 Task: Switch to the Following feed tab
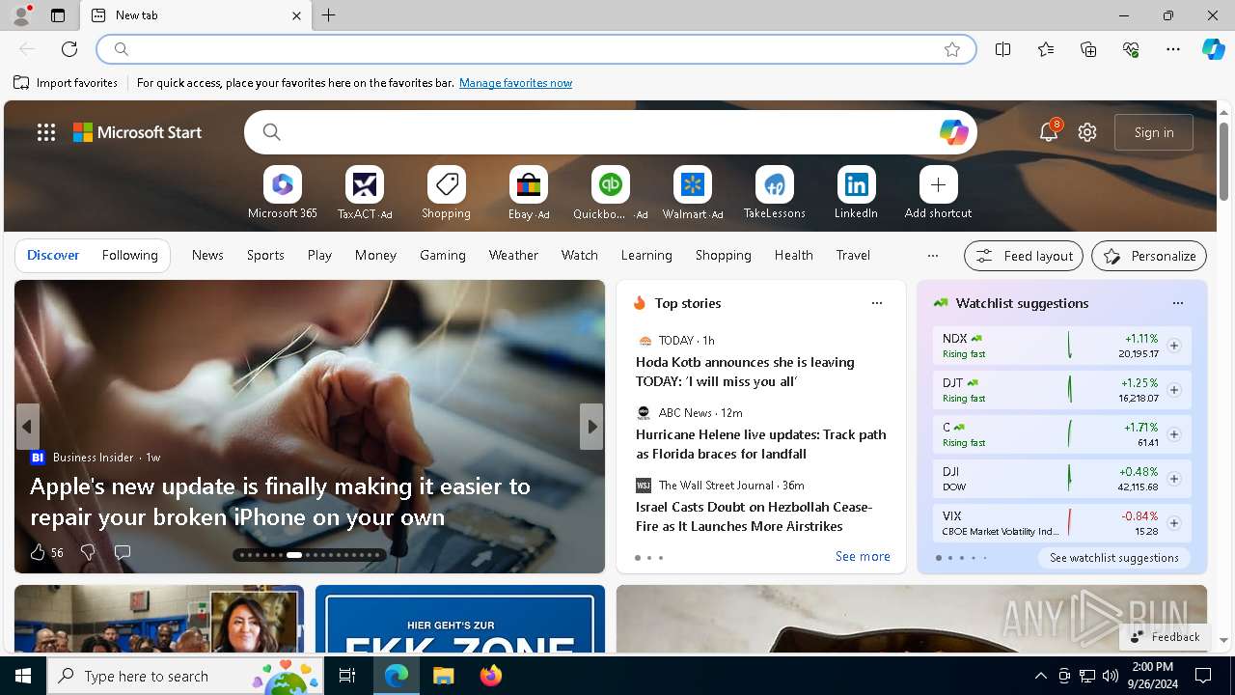click(x=129, y=255)
